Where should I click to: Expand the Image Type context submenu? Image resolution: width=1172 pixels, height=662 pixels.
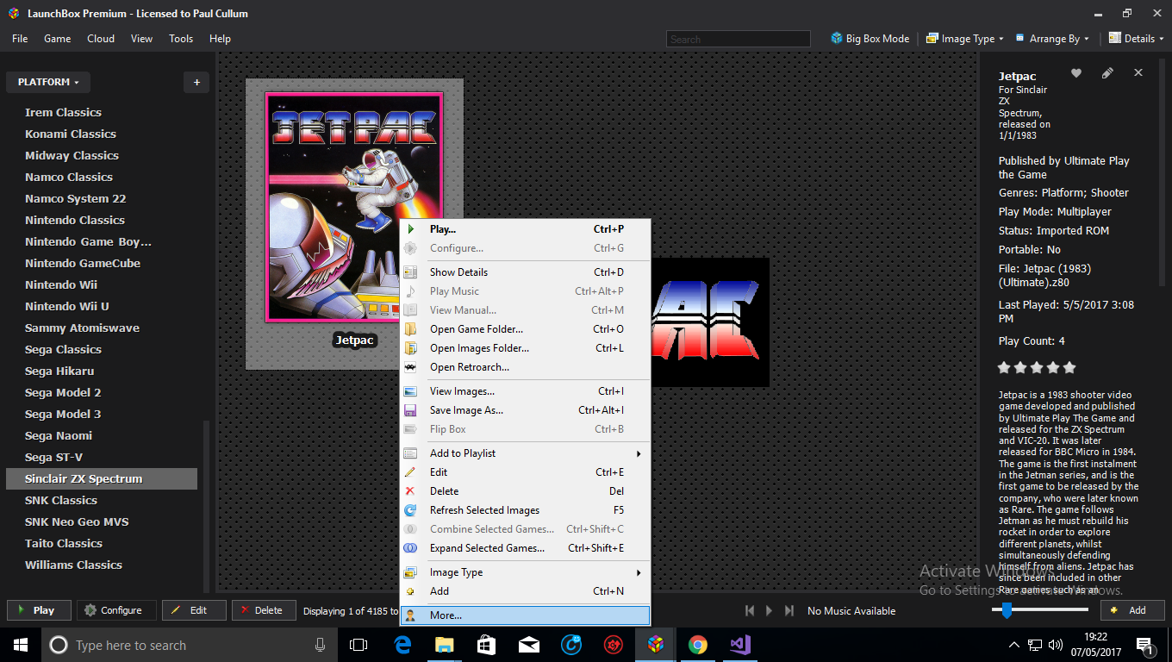[x=526, y=572]
